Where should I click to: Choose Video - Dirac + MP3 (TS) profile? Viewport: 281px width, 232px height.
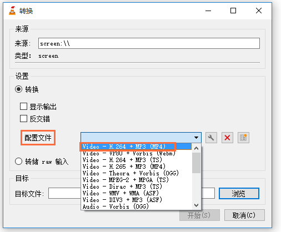[136, 186]
